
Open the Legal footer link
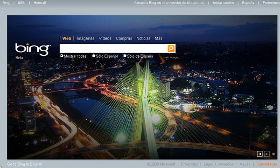coord(208,164)
